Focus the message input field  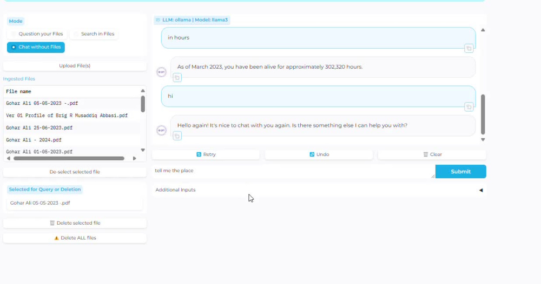[x=294, y=172]
